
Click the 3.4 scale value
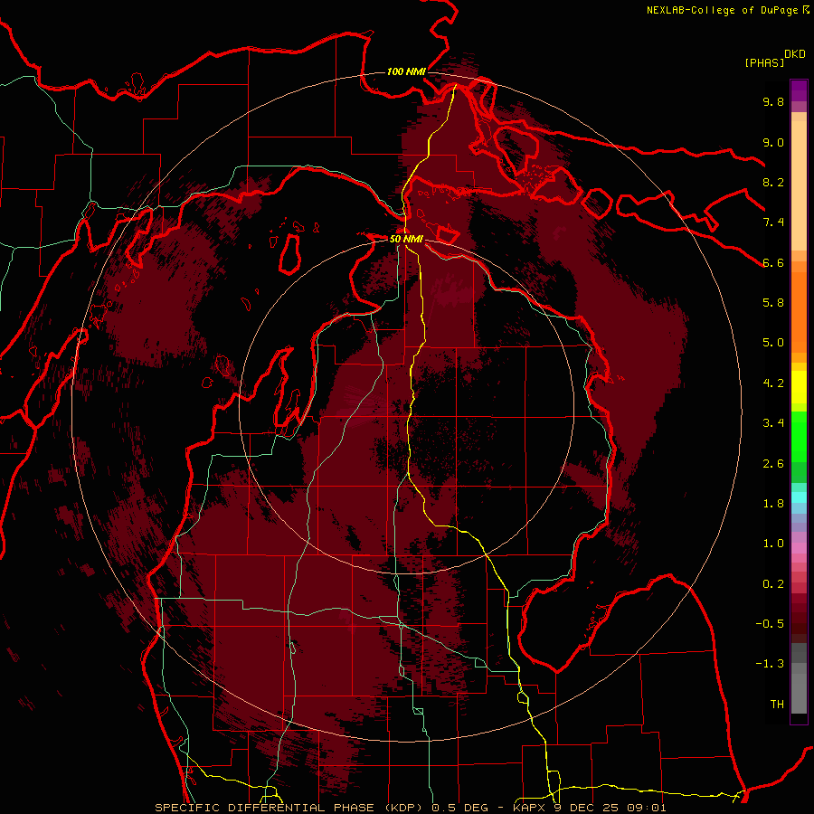[773, 423]
